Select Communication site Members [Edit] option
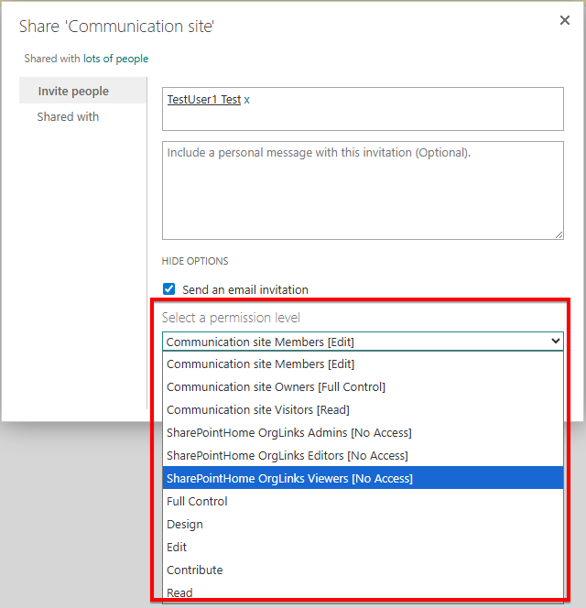 click(260, 364)
